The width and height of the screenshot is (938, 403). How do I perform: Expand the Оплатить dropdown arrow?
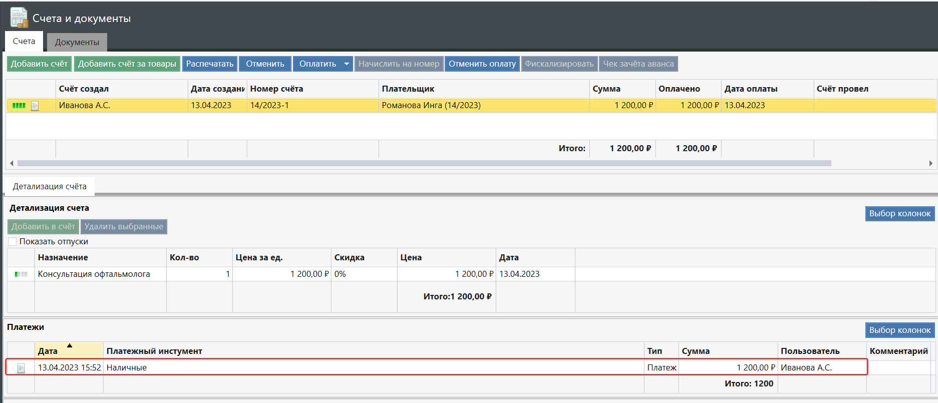347,64
